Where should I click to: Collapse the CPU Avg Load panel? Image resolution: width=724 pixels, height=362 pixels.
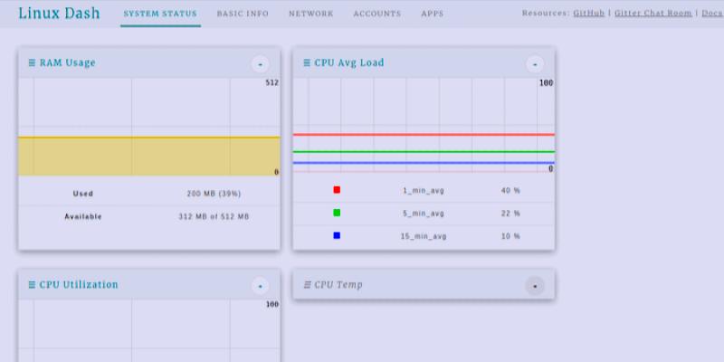pos(535,64)
